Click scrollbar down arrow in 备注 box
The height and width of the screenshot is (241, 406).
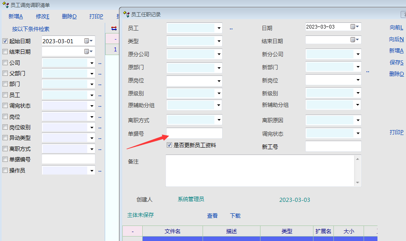coord(357,183)
